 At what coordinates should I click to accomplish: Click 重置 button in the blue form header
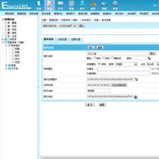(x=100, y=47)
